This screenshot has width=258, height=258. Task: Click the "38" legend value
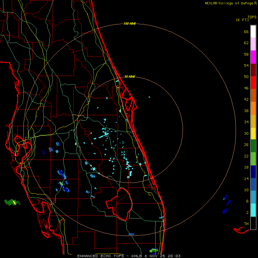(246, 111)
